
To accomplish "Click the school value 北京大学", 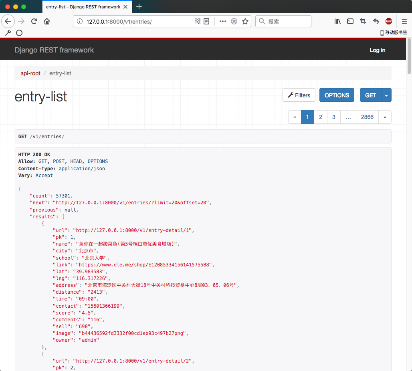I will point(94,258).
